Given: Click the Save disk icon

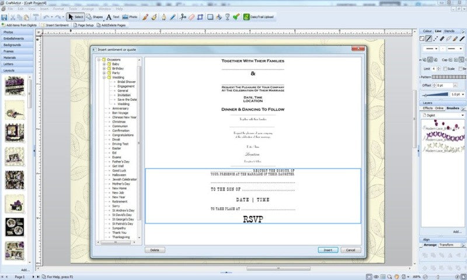Looking at the screenshot, I should (4, 17).
